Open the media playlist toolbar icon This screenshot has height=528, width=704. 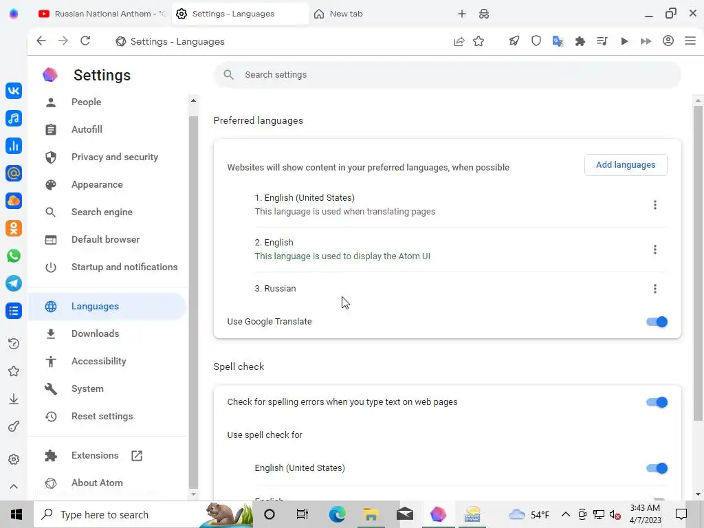click(602, 41)
